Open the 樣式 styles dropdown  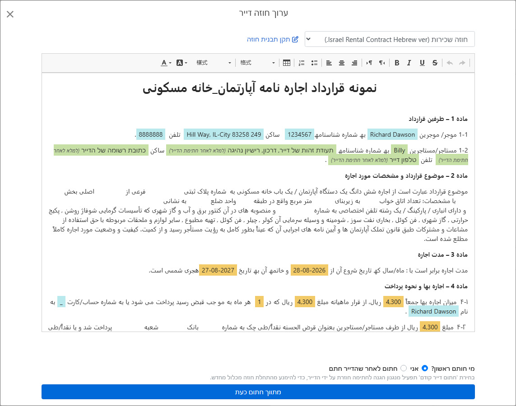point(213,63)
